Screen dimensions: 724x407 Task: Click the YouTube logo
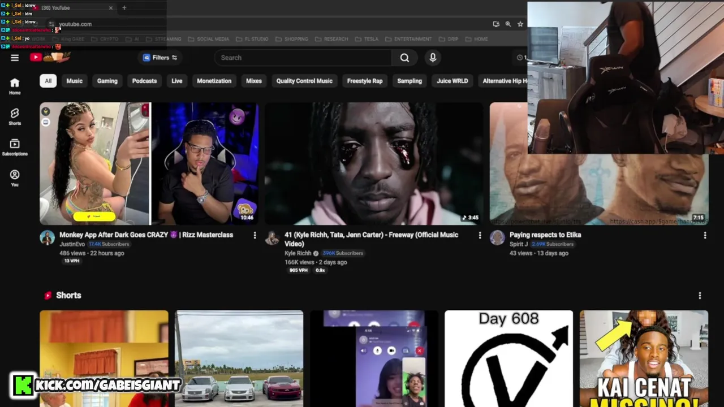point(50,57)
